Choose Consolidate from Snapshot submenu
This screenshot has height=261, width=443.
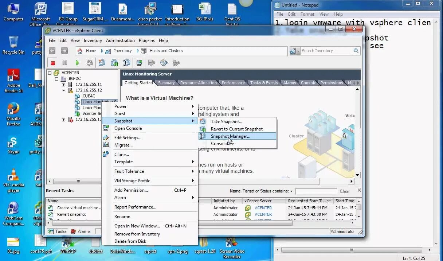click(x=238, y=144)
